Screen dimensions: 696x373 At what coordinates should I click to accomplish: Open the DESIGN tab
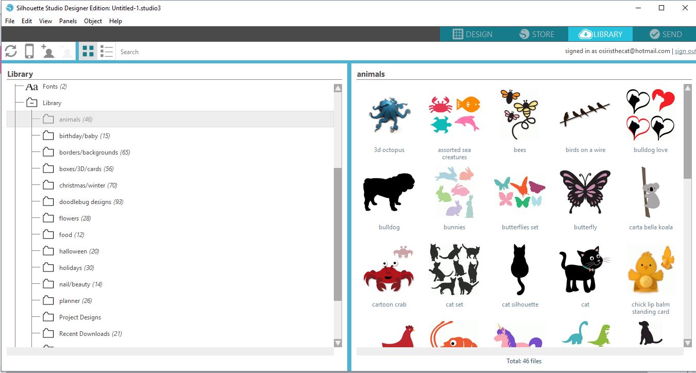click(x=472, y=34)
